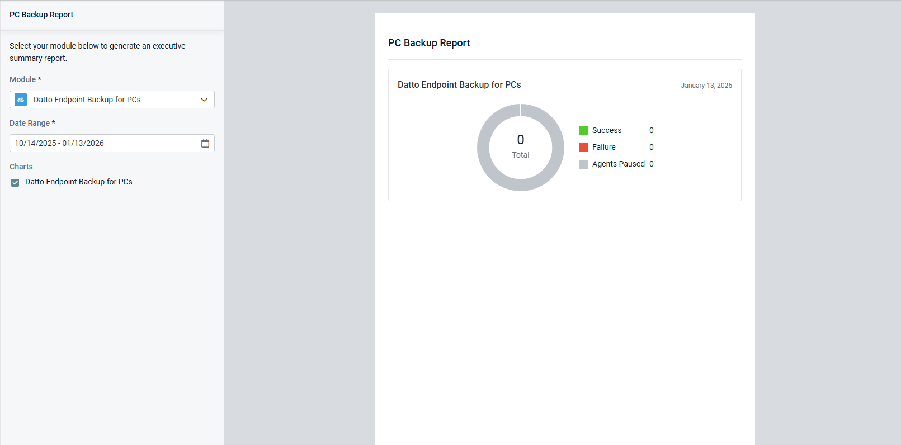Select the green Success legend swatch
Screen dimensions: 901x445
coord(583,131)
